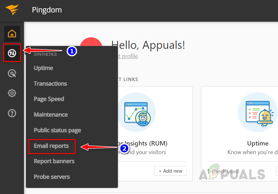
Task: Open the Home dashboard icon
Action: [12, 34]
